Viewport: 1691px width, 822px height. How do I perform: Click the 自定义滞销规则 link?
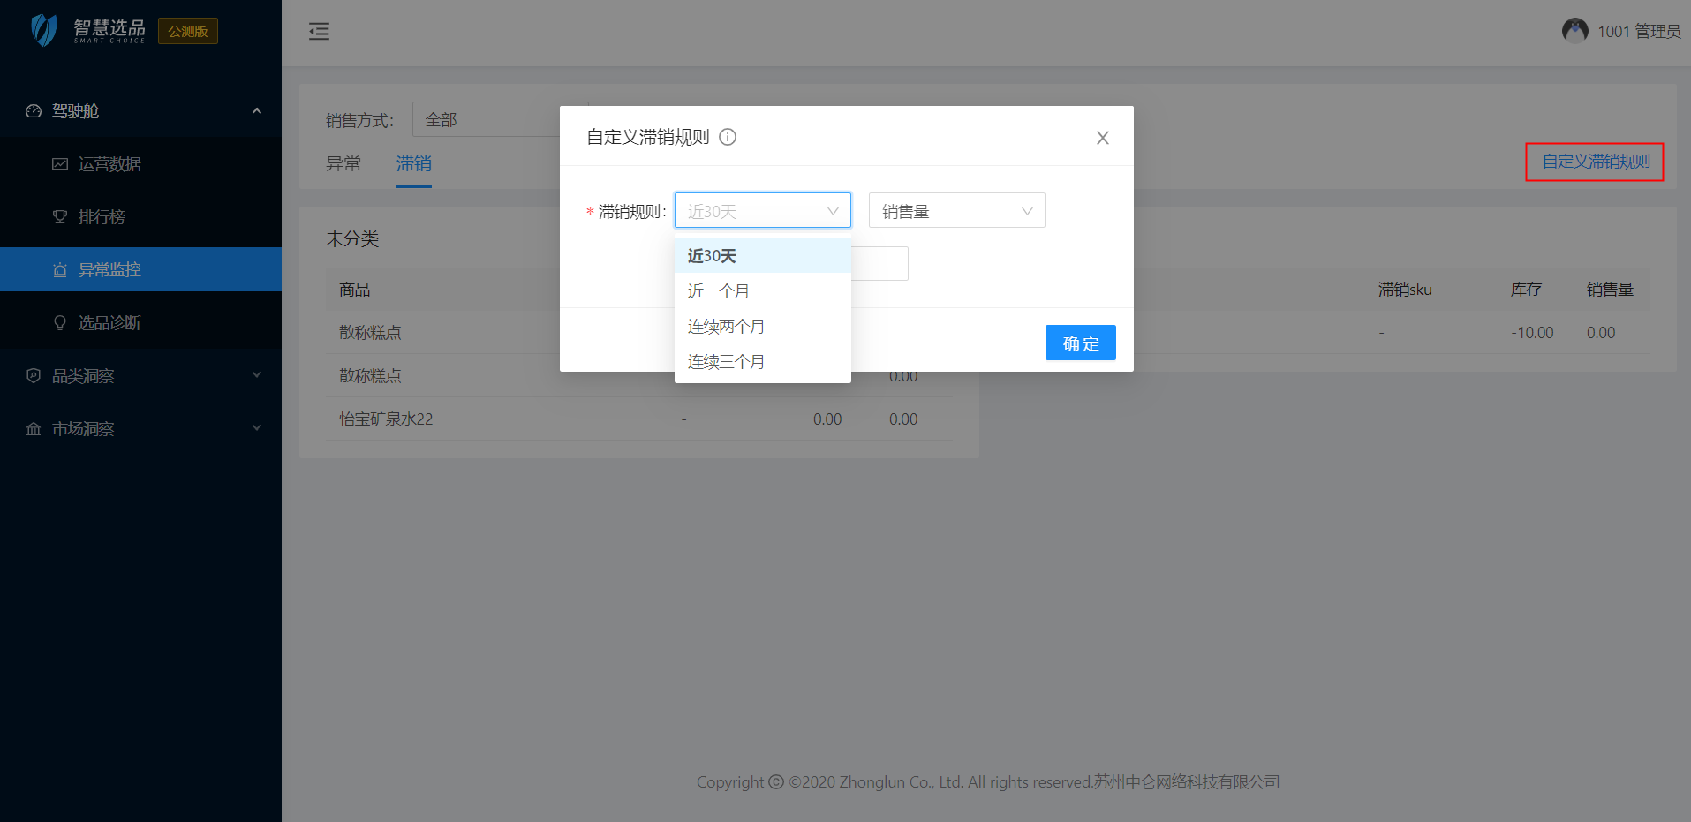click(1595, 162)
